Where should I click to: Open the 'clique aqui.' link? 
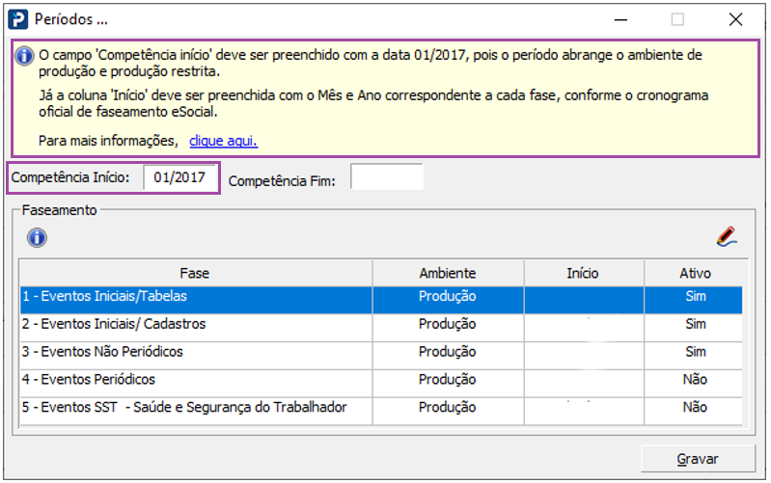click(x=223, y=141)
